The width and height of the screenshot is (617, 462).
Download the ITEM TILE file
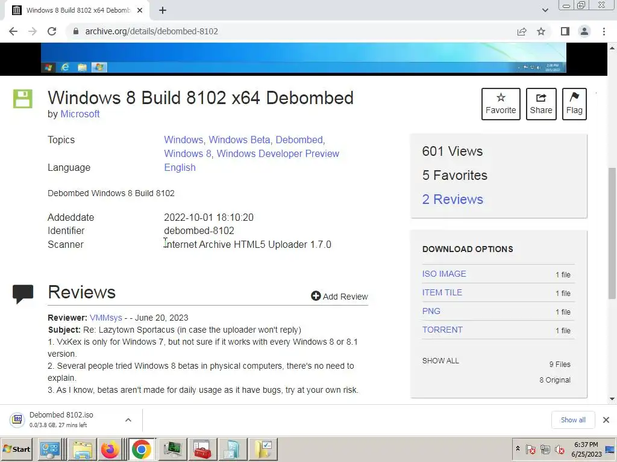pyautogui.click(x=442, y=293)
